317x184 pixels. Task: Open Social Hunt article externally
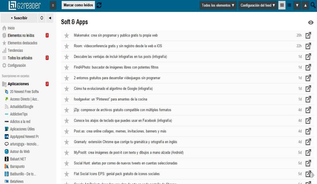click(308, 163)
